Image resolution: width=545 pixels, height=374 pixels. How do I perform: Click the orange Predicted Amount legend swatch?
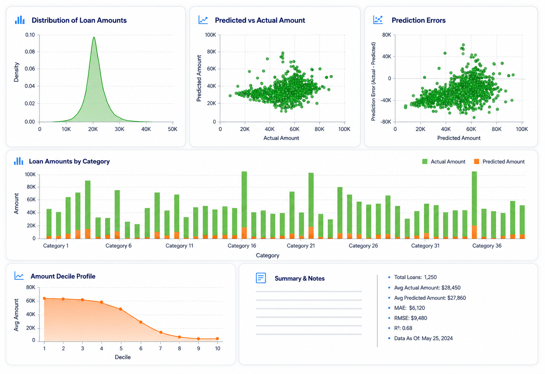(477, 162)
